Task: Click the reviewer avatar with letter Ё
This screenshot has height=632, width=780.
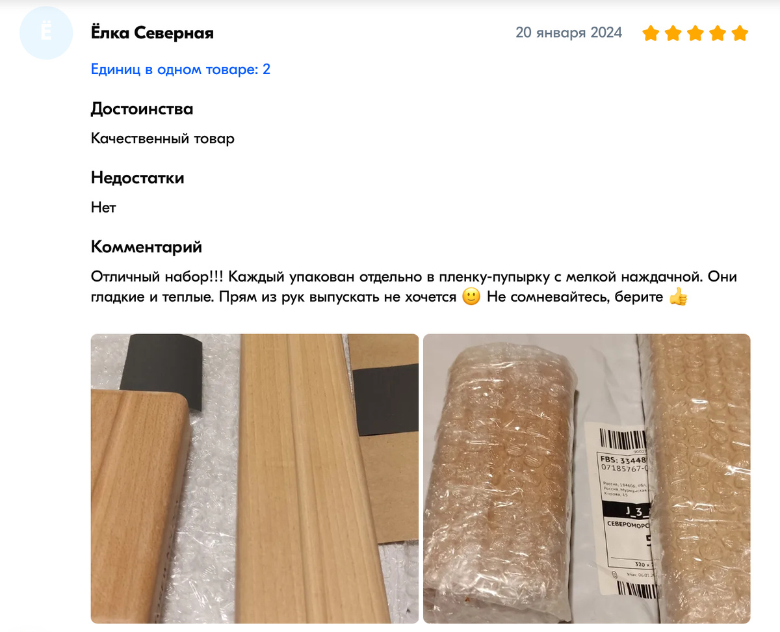Action: (45, 33)
